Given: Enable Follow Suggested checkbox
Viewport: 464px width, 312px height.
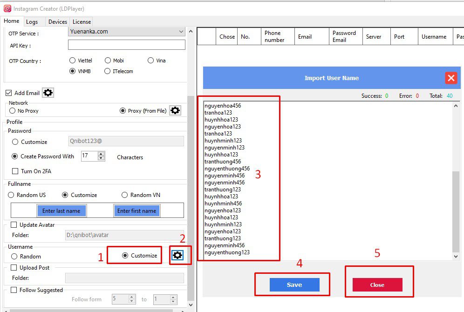Looking at the screenshot, I should (14, 290).
